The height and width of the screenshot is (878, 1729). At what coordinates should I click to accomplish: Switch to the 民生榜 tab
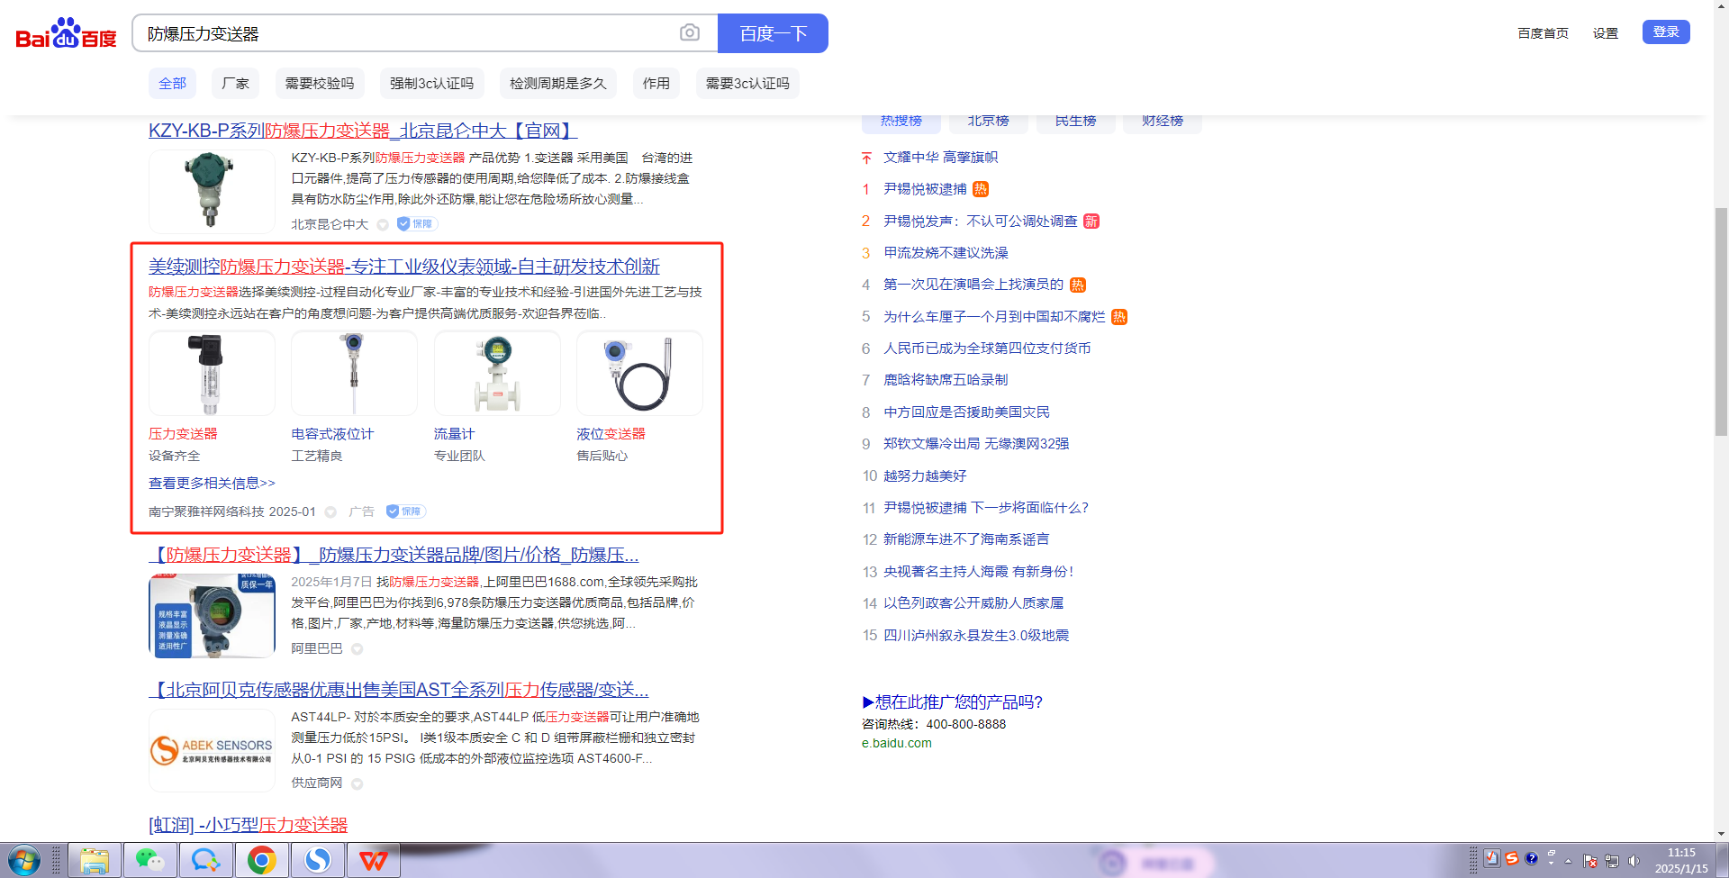coord(1075,121)
